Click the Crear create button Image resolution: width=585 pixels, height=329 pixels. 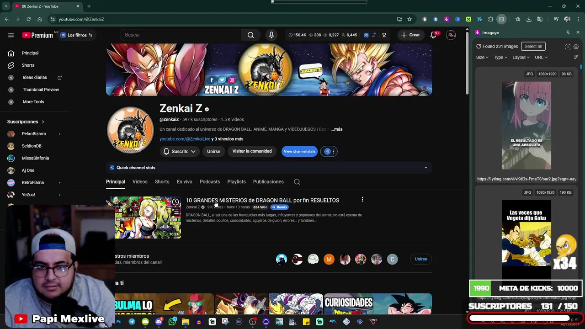410,35
